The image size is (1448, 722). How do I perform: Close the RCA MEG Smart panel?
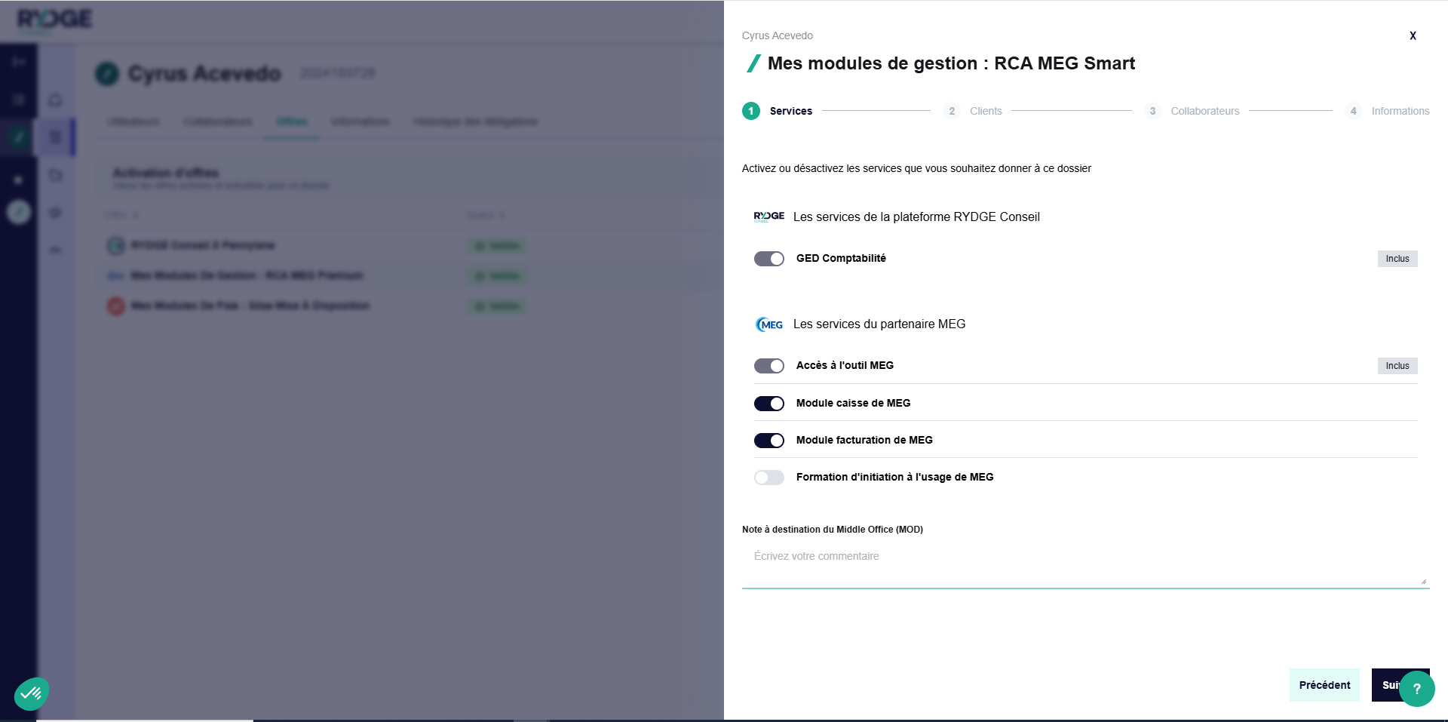[x=1413, y=35]
